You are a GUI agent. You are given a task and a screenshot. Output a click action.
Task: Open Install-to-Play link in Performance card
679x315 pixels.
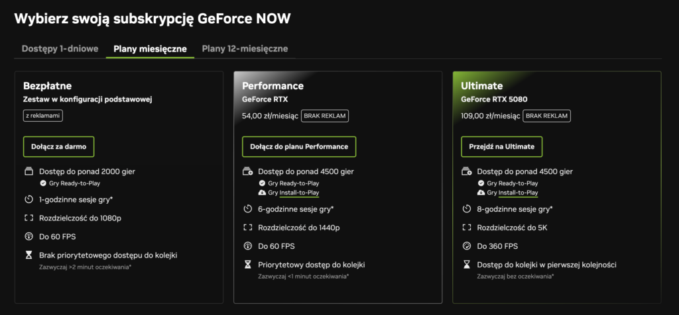click(299, 193)
